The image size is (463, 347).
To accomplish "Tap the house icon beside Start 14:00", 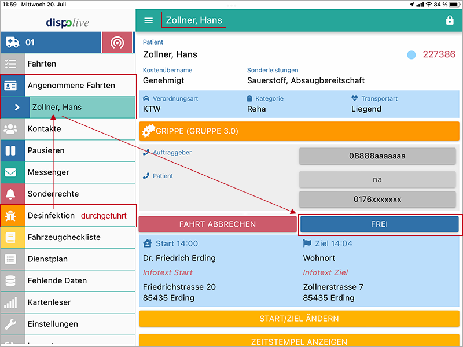I will 148,243.
